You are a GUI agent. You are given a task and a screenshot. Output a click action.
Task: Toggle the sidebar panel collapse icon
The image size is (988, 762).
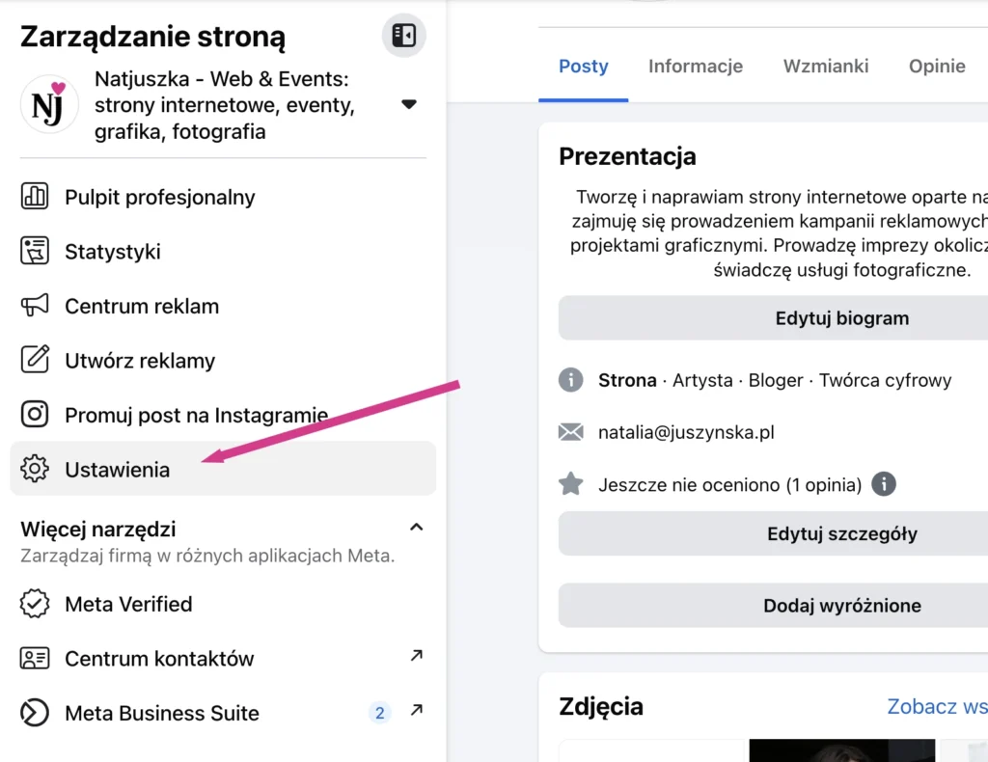click(x=404, y=37)
